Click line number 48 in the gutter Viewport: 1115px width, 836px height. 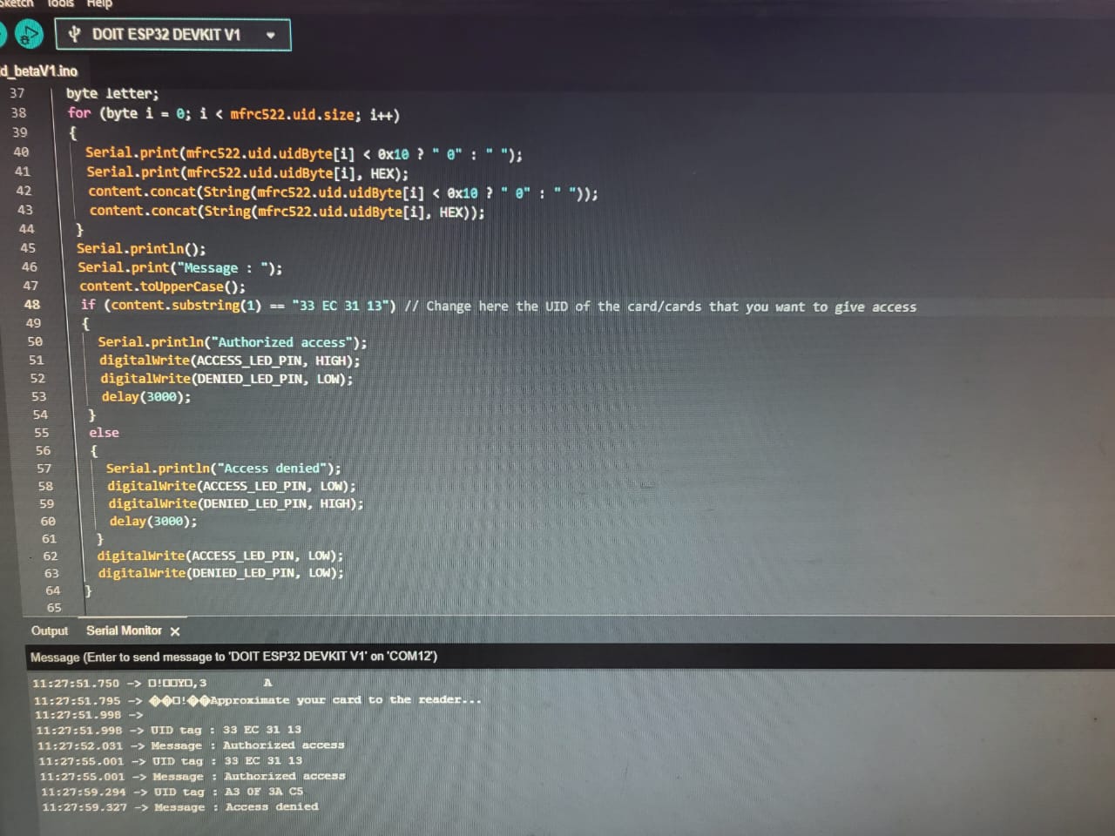32,305
